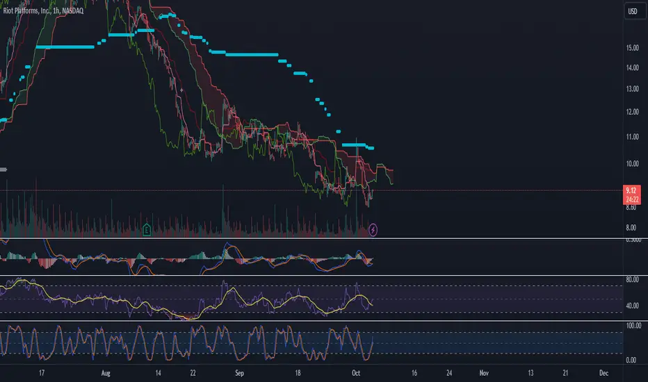Click the 17 date label on time axis
The width and height of the screenshot is (648, 382).
click(x=42, y=374)
